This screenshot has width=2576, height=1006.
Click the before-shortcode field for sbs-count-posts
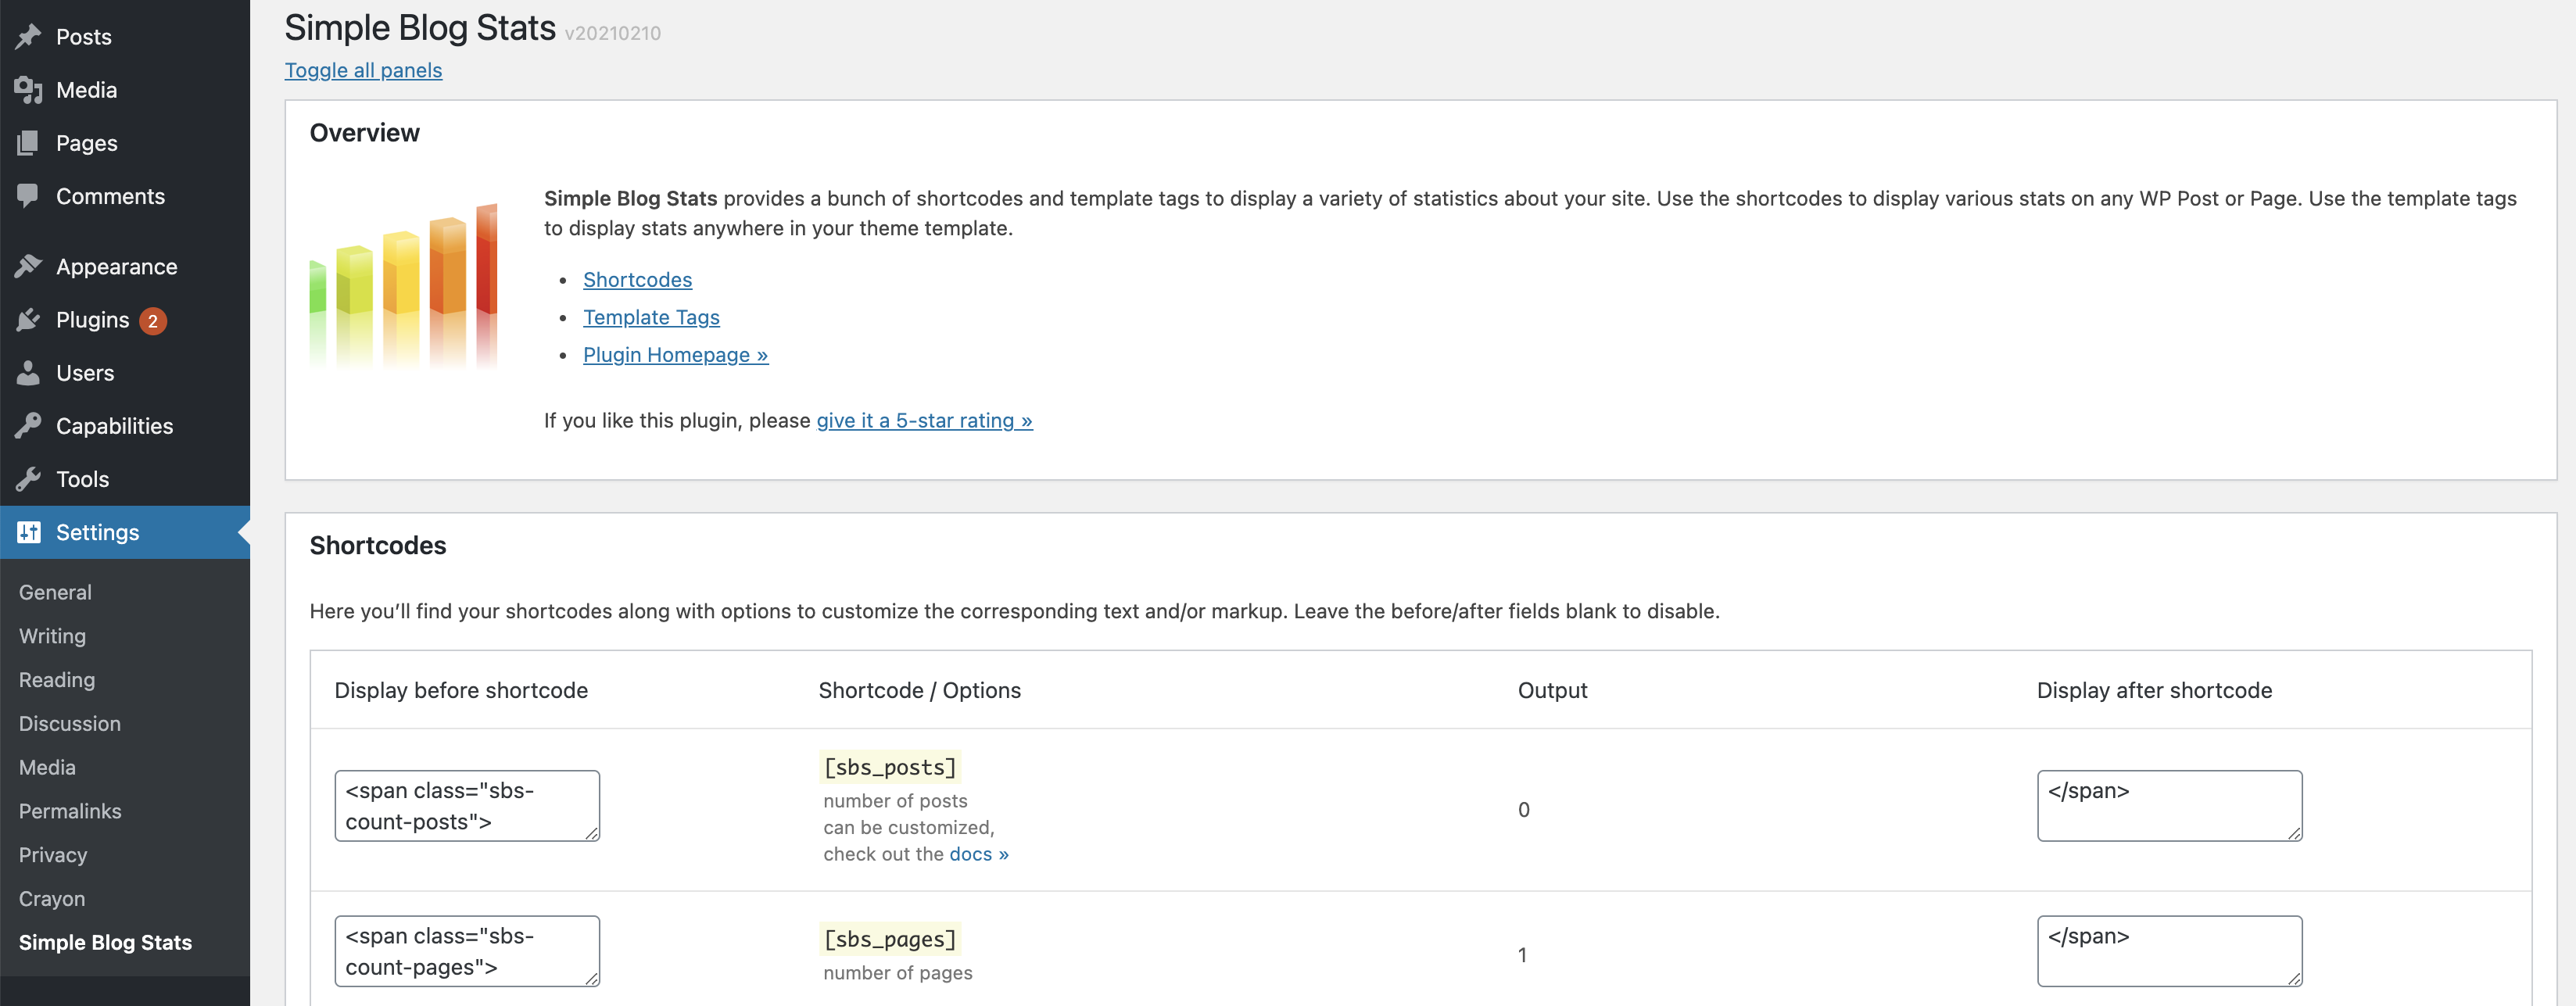click(467, 806)
